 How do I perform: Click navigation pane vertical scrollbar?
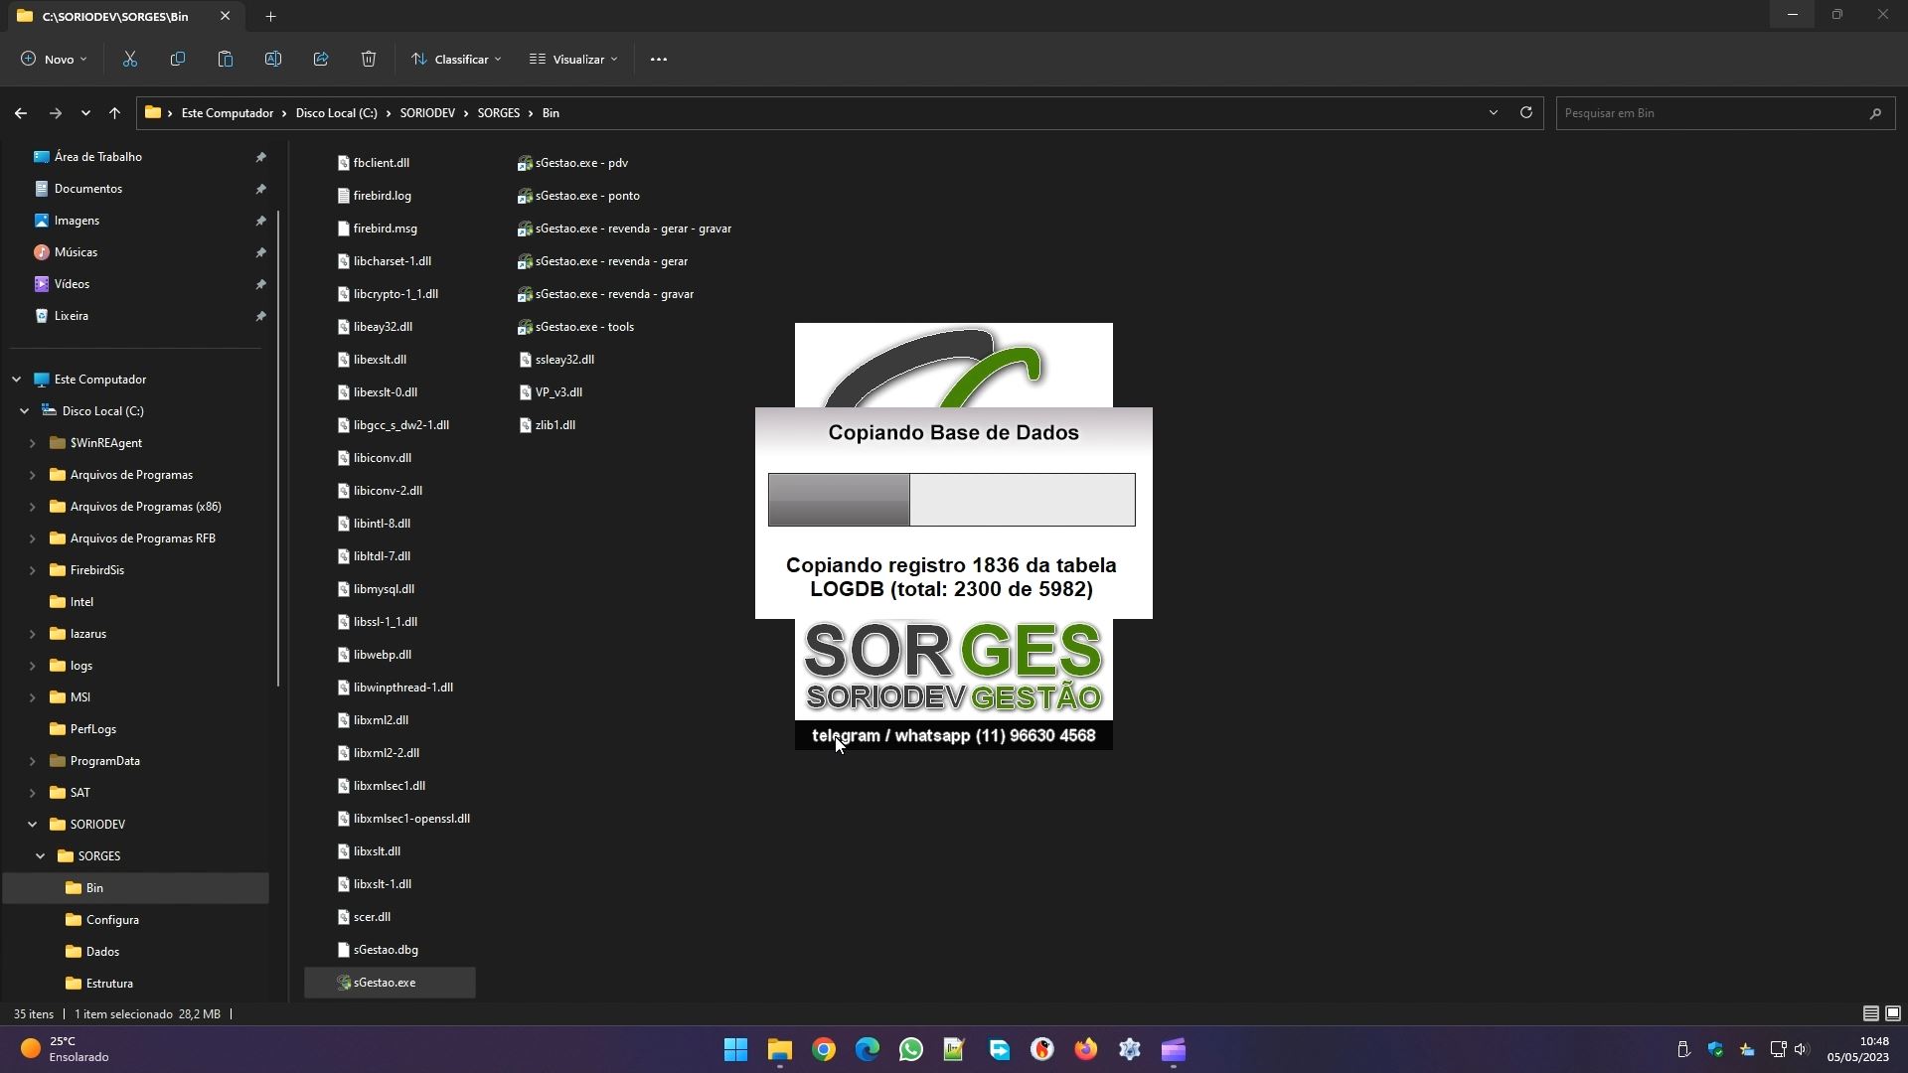(278, 448)
